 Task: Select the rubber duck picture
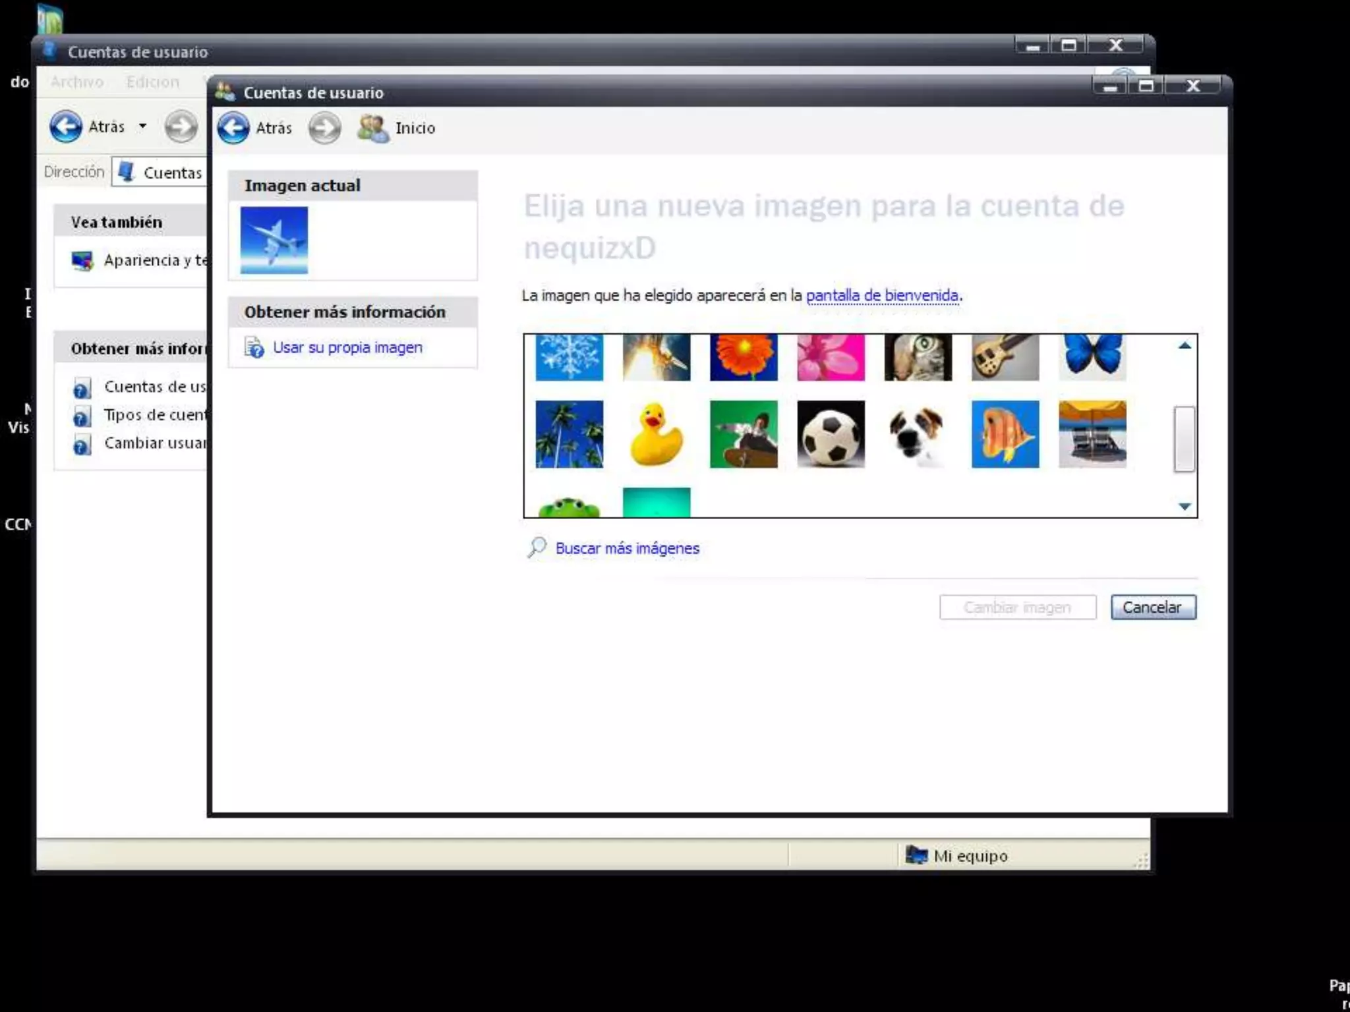pos(656,434)
